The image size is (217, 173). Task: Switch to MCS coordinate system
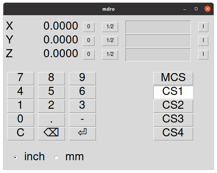coord(173,78)
